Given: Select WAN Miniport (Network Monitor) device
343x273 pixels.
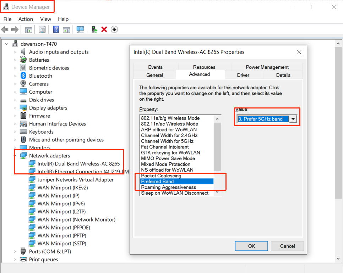Looking at the screenshot, I should (76, 219).
